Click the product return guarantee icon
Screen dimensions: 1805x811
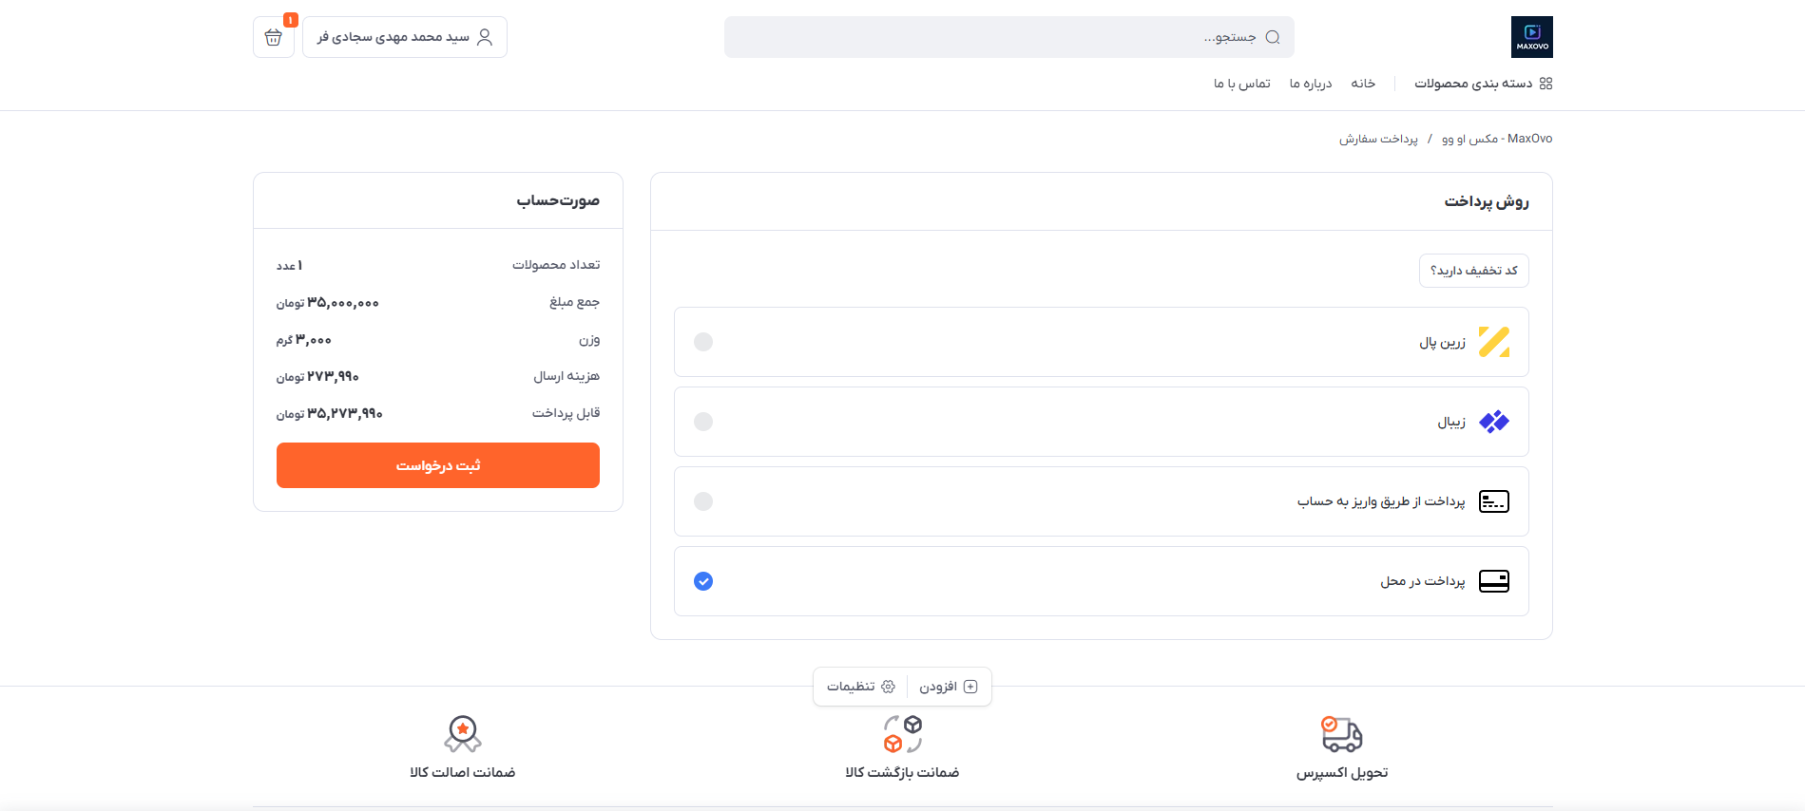902,734
